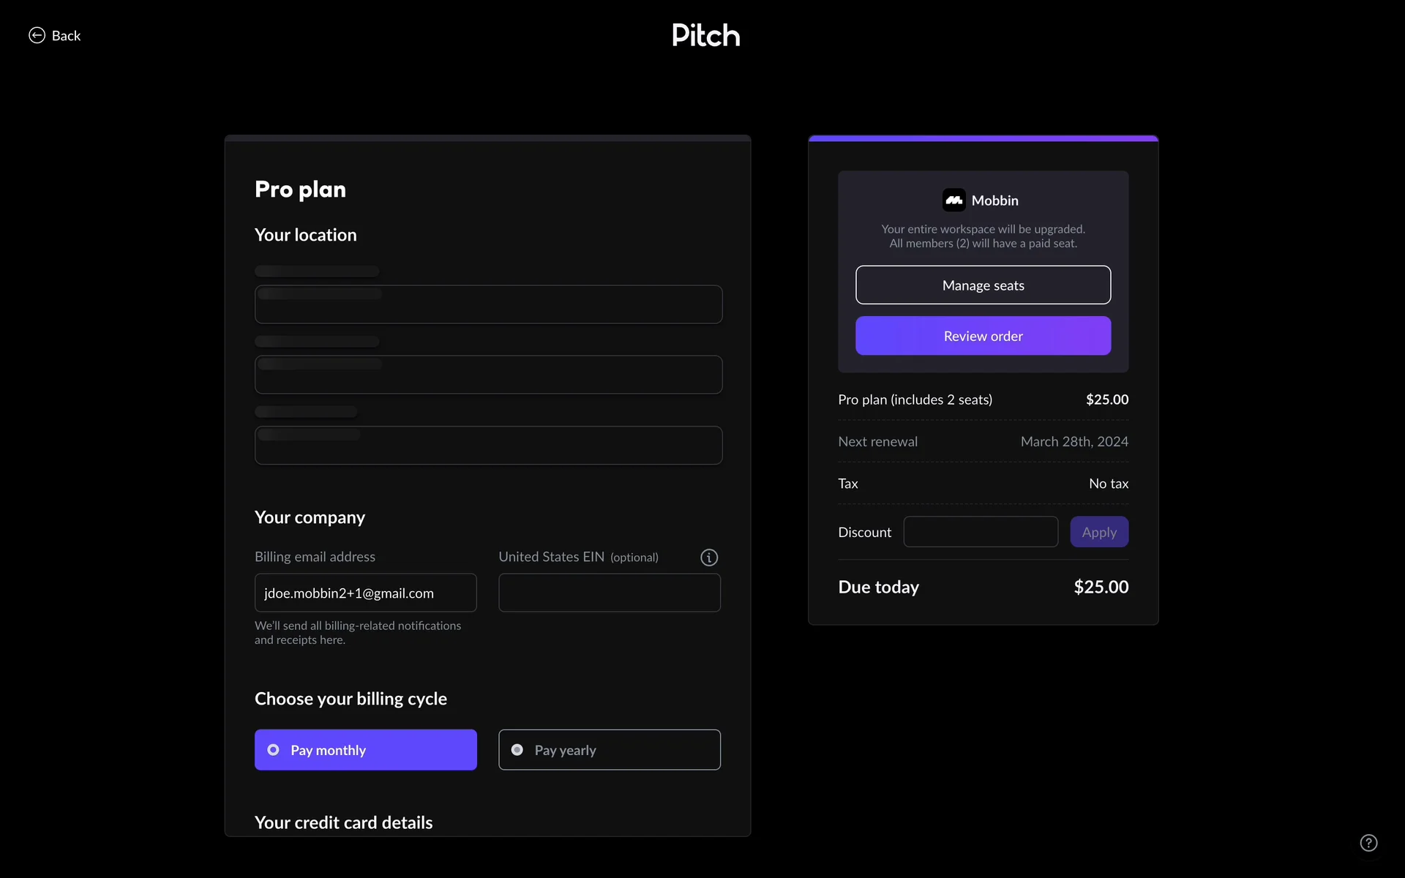
Task: Click the first location field
Action: click(x=488, y=304)
